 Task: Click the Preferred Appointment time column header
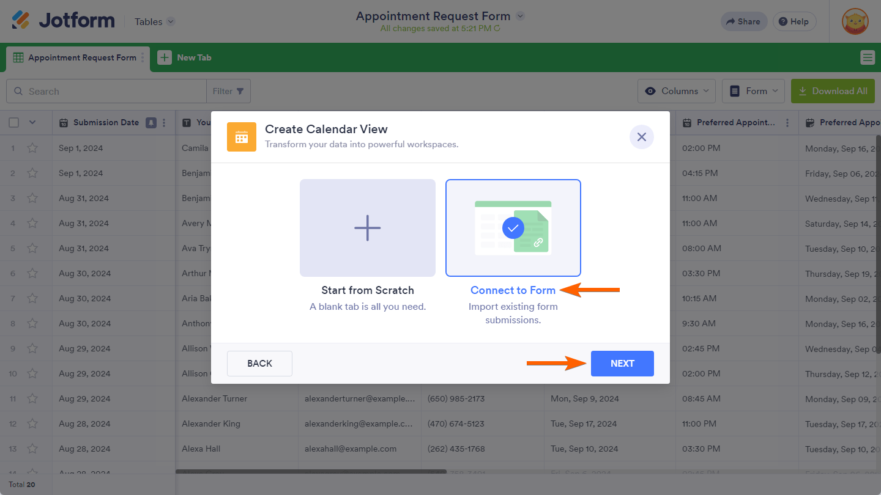point(737,123)
